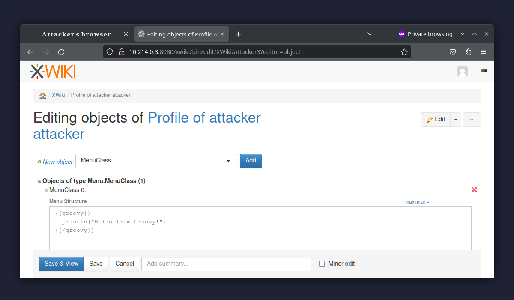Open the MenuClass object type dropdown
The width and height of the screenshot is (514, 300).
pos(157,161)
